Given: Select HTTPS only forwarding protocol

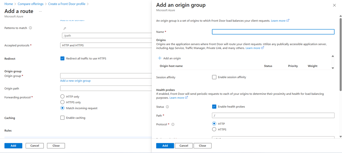Looking at the screenshot, I should click(62, 102).
